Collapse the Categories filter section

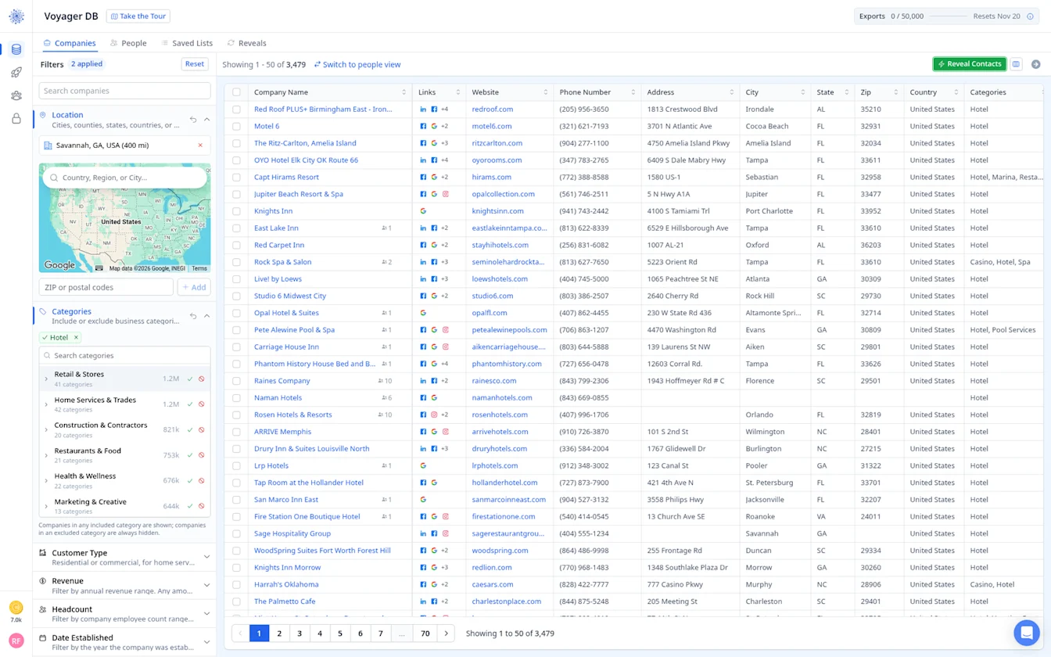(x=206, y=316)
